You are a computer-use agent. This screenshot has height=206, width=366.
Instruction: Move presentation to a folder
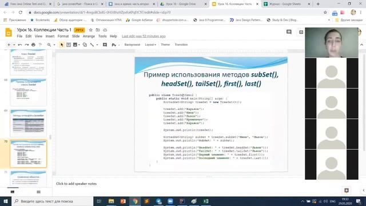[98, 30]
